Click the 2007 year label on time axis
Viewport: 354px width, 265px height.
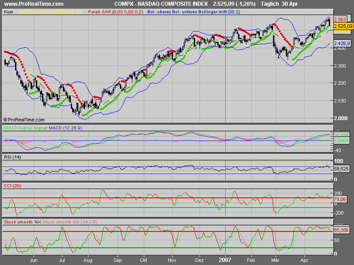pos(225,260)
